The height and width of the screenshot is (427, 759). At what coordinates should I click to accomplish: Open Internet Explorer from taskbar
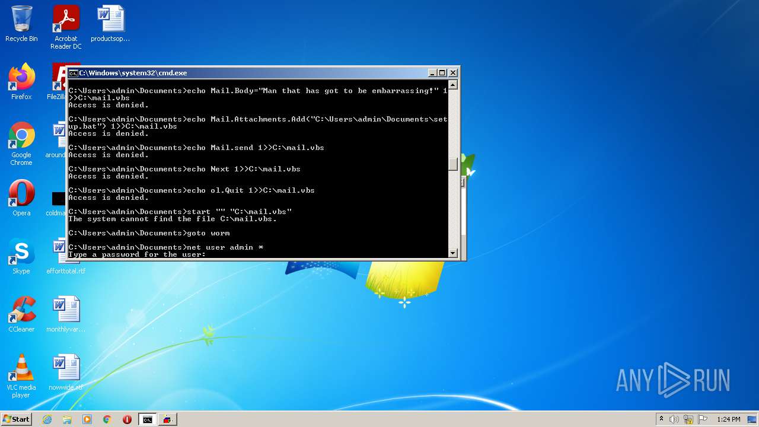click(x=47, y=419)
